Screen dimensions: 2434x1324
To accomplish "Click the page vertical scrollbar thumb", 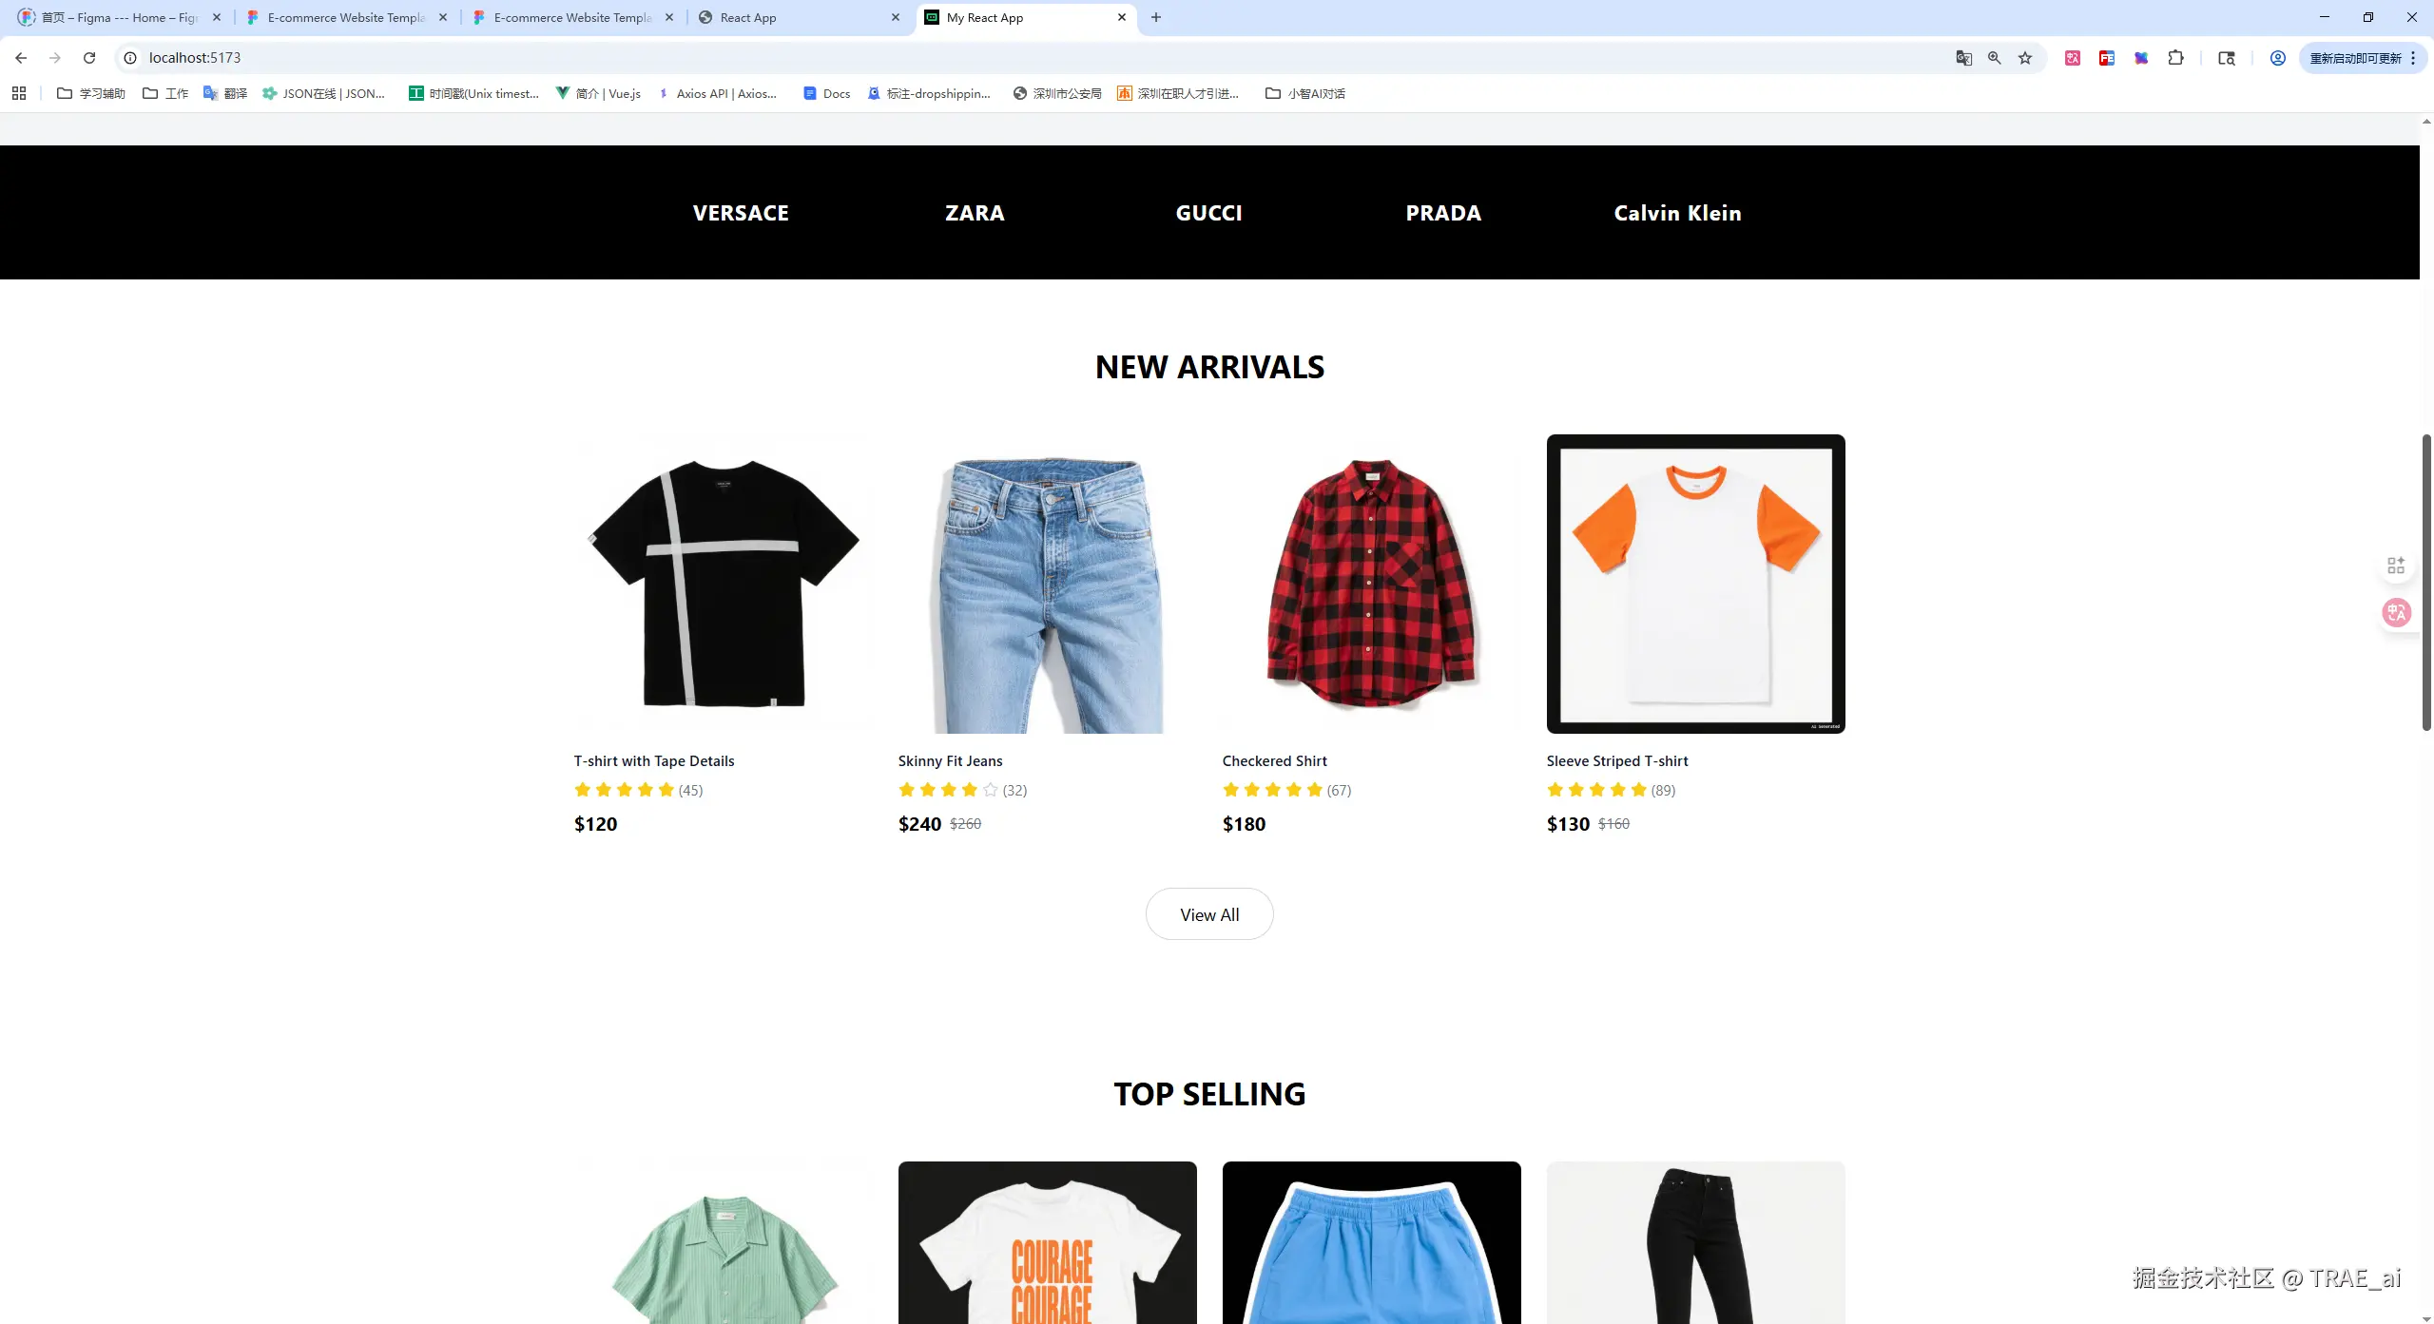I will pyautogui.click(x=2426, y=583).
